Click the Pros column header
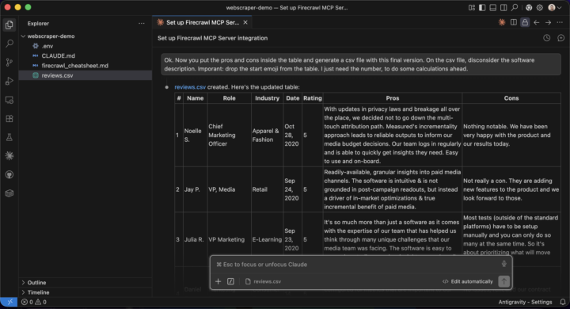Screen dimensions: 570x309 392,98
